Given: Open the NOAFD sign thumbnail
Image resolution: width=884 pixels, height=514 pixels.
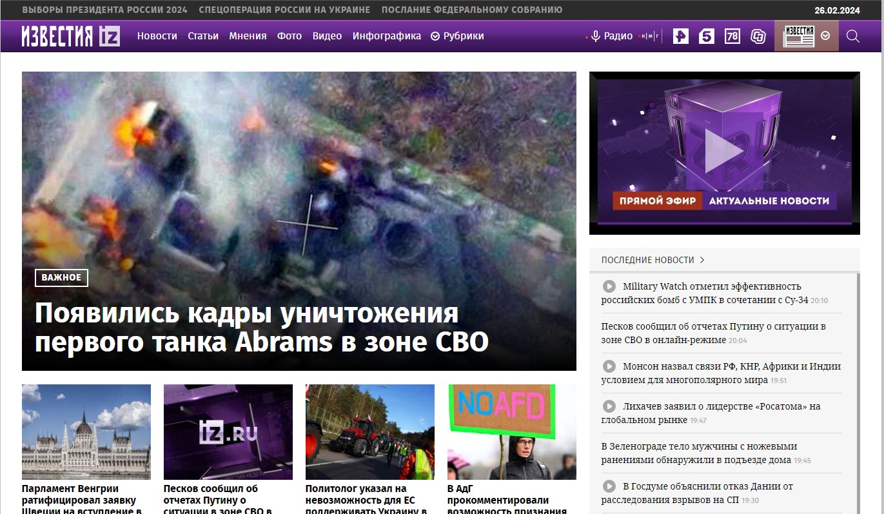Looking at the screenshot, I should pyautogui.click(x=512, y=432).
